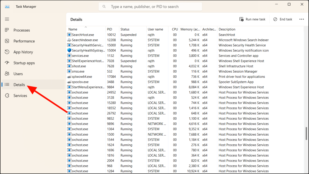
Task: Click the End task button
Action: click(x=283, y=19)
